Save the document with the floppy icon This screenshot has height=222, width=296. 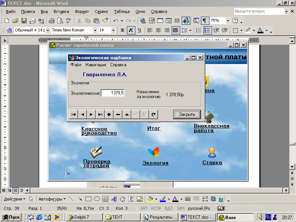point(24,21)
